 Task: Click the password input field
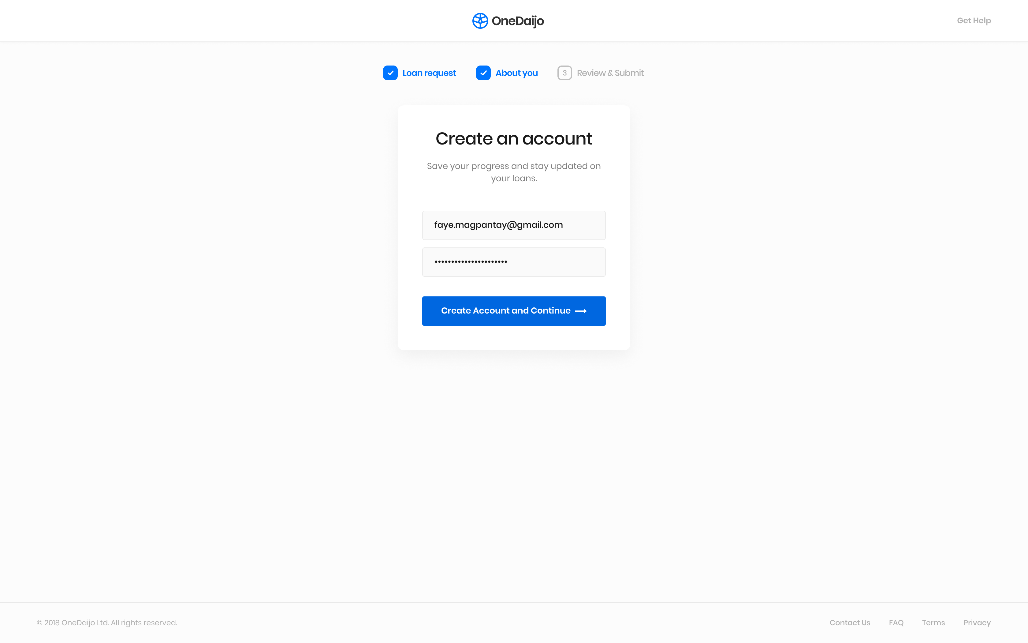[514, 262]
